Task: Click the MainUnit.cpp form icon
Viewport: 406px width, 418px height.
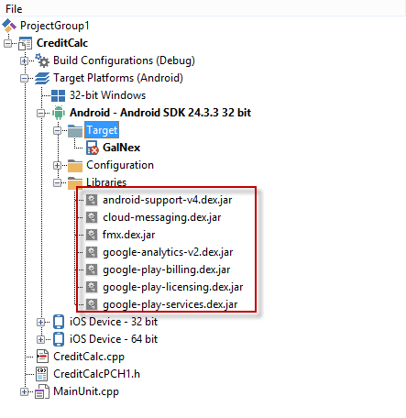Action: 42,391
